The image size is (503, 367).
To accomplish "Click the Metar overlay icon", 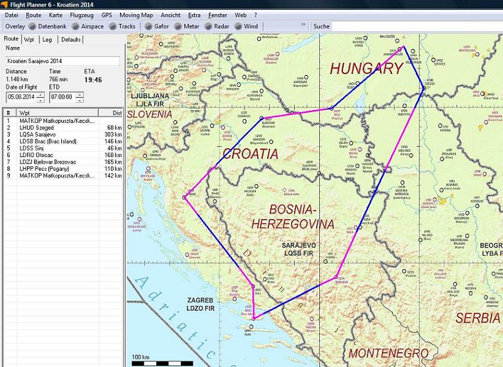I will 186,26.
